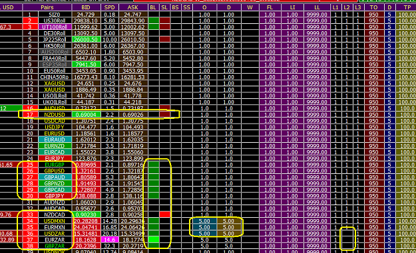Choose the HK50Roll pair label
The width and height of the screenshot is (416, 253).
(55, 46)
